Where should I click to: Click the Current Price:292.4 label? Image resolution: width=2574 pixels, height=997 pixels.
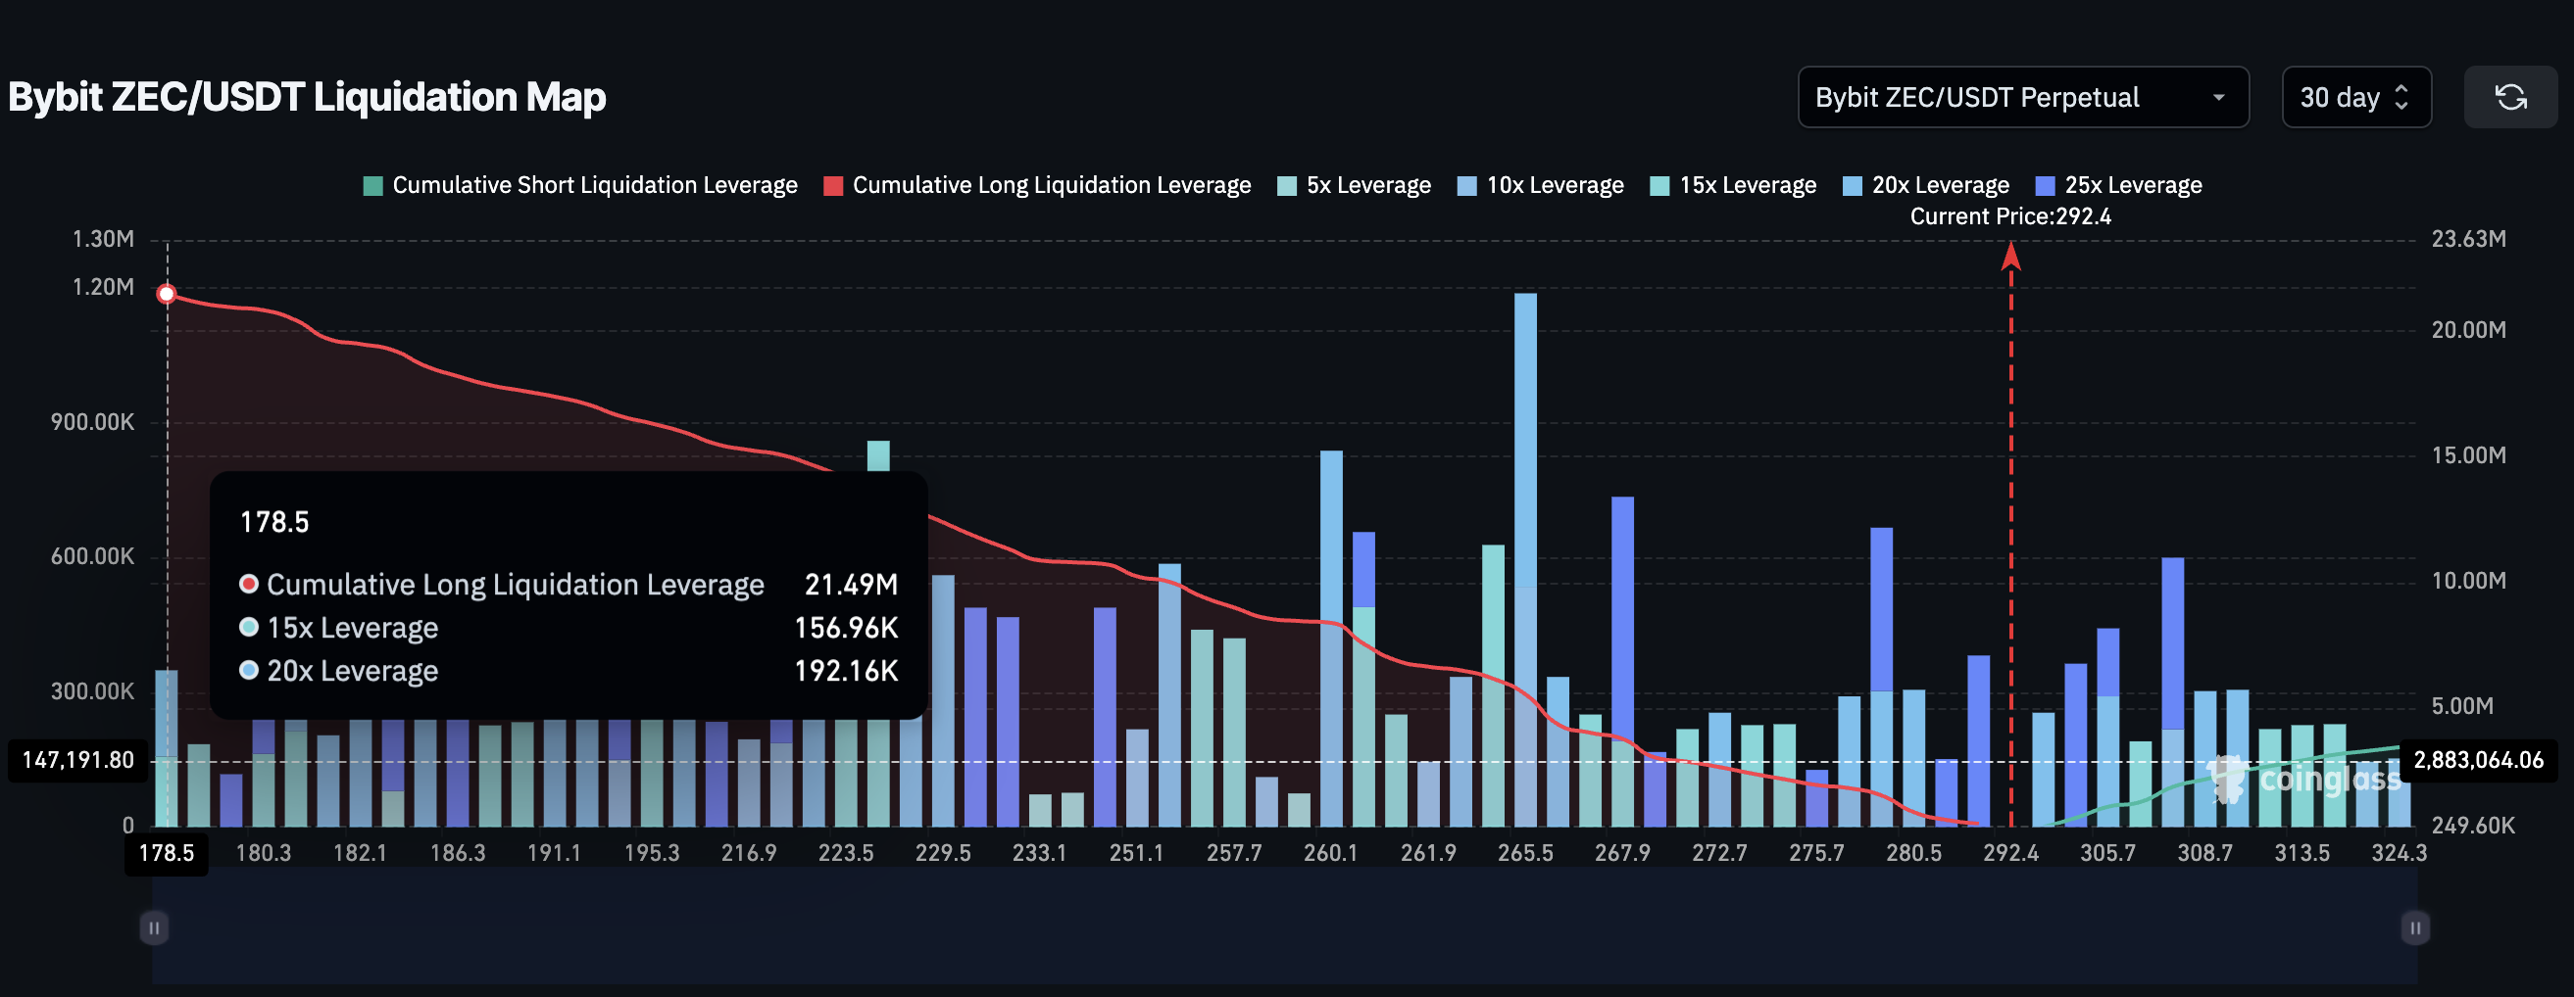[x=2009, y=216]
